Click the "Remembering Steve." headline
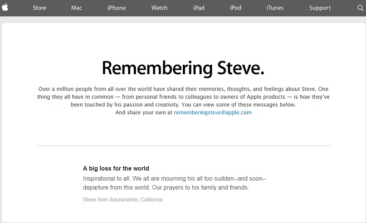 183,68
